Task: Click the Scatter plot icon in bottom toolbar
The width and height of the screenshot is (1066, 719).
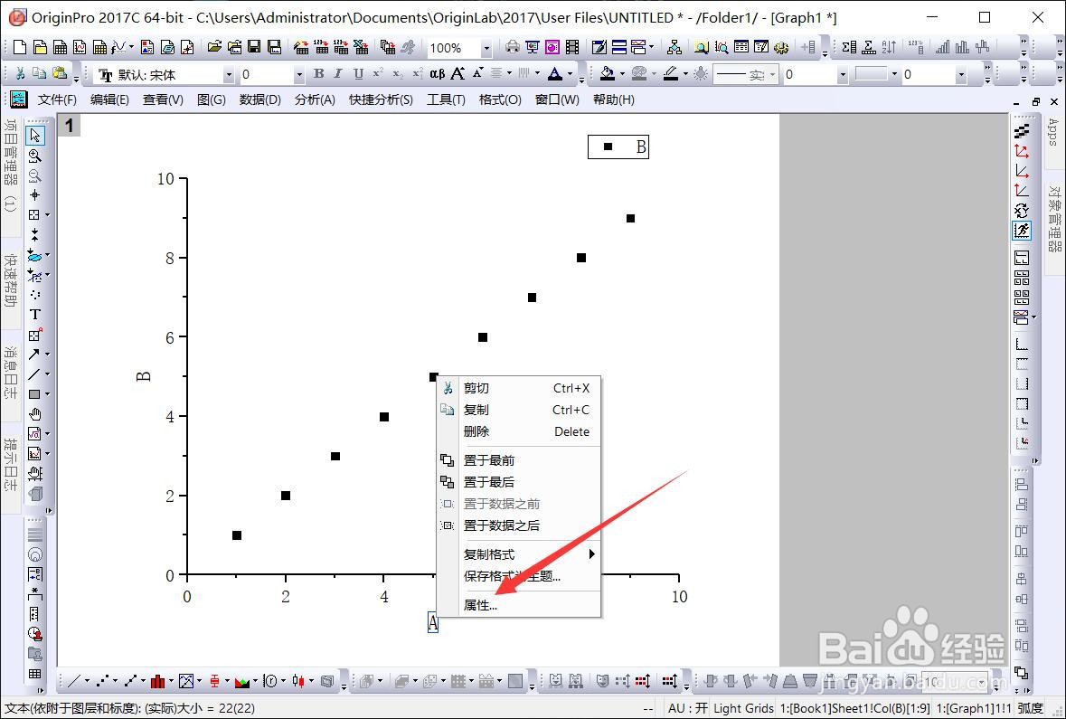Action: tap(103, 680)
